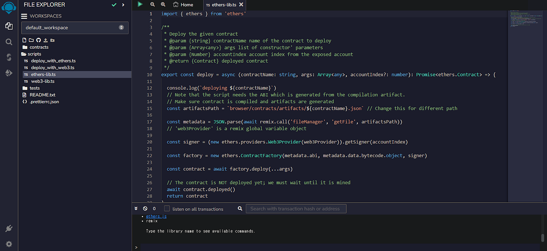This screenshot has height=251, width=547.
Task: Click 'import { ethers }' on line 1
Action: pos(184,14)
